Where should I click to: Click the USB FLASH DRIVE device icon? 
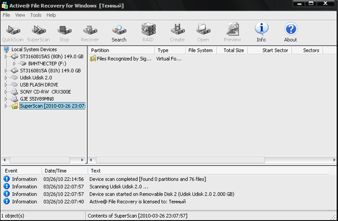tap(15, 84)
